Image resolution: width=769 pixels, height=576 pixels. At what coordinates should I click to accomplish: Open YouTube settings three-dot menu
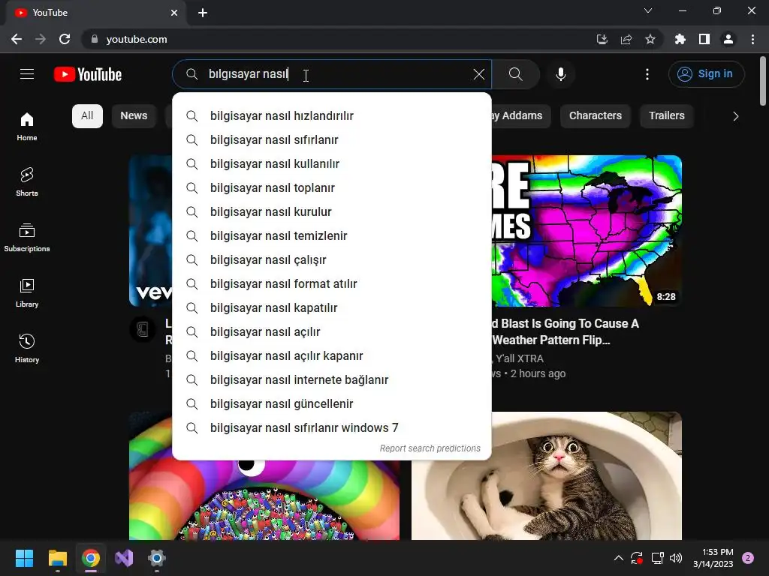[647, 74]
